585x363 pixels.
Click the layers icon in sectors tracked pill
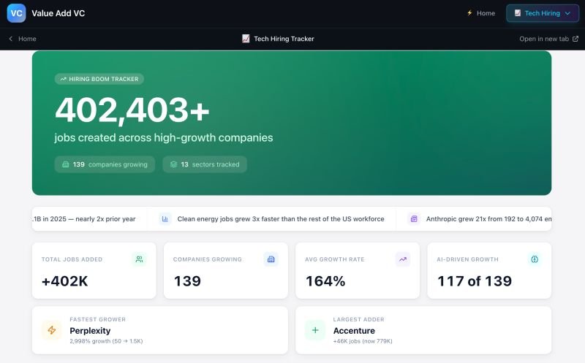click(x=173, y=164)
